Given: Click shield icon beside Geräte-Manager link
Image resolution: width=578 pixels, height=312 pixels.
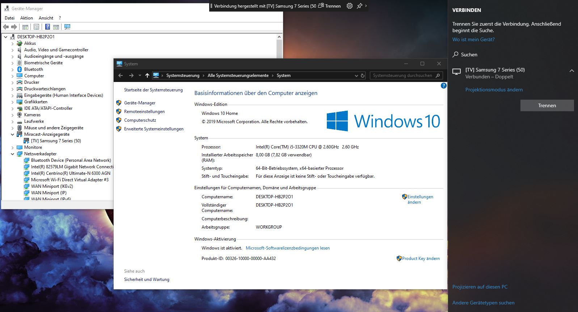Looking at the screenshot, I should coord(119,103).
